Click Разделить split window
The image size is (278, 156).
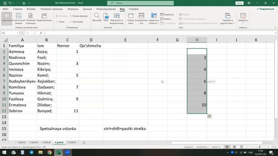tap(167, 14)
